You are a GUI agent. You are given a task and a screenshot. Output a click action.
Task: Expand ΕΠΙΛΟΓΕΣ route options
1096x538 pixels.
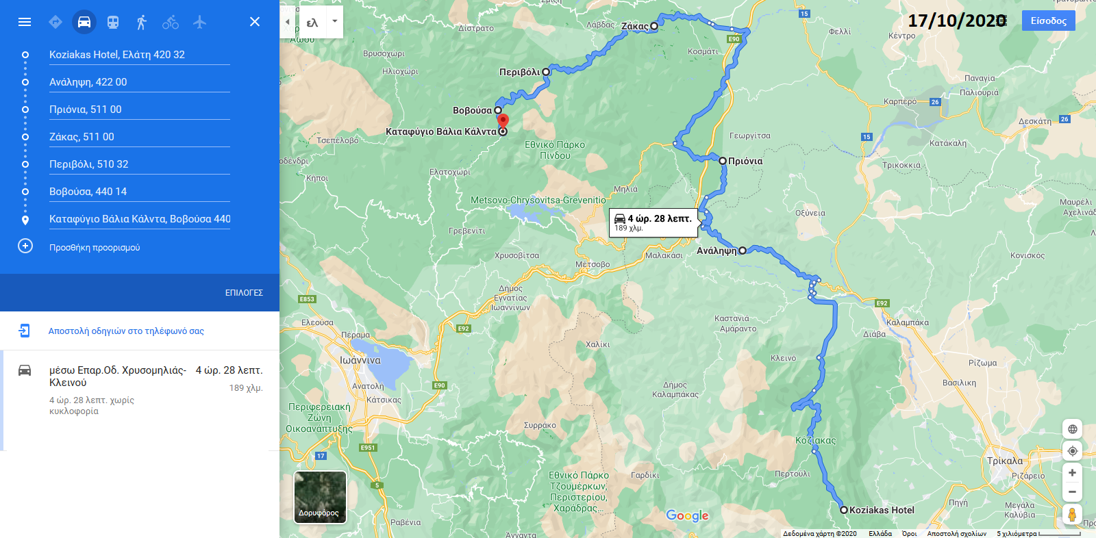click(x=244, y=292)
